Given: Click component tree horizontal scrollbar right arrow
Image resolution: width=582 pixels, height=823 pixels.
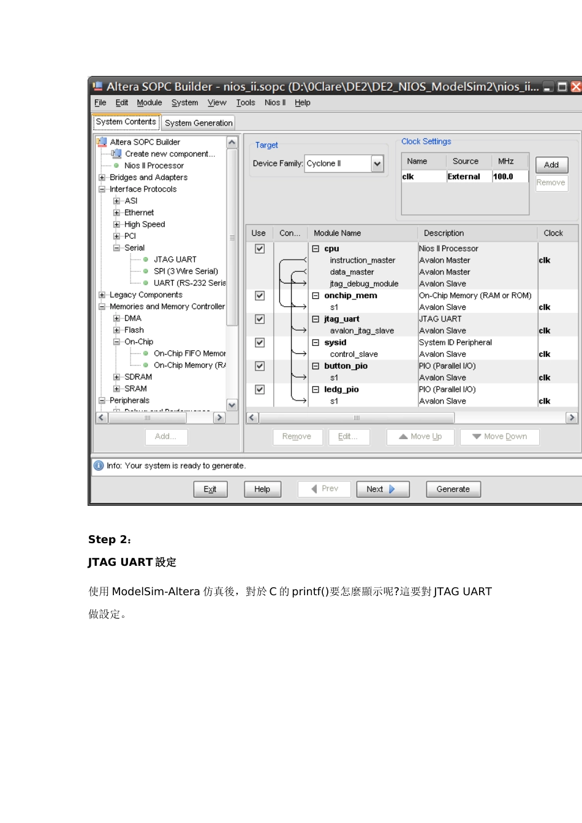Looking at the screenshot, I should tap(219, 418).
